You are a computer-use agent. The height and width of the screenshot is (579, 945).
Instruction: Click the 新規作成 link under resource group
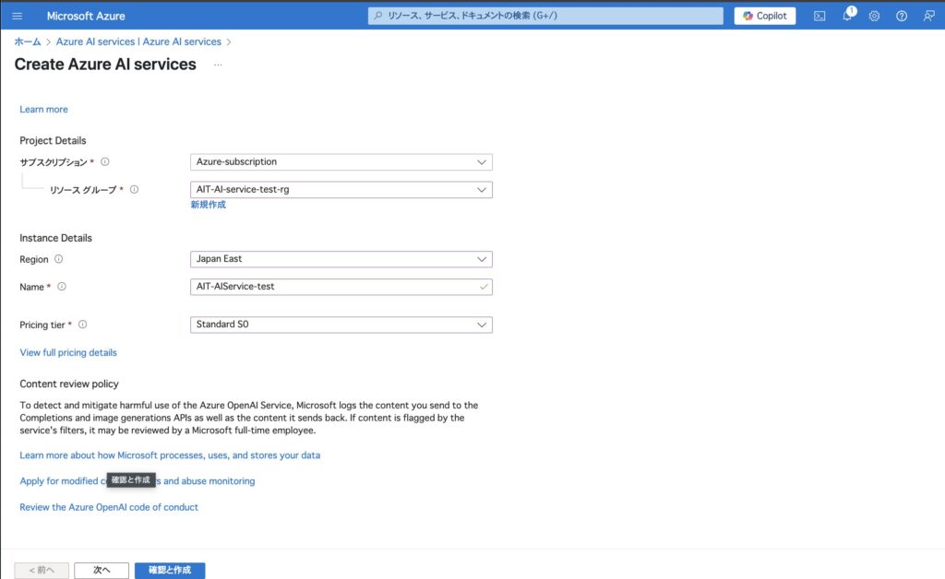tap(209, 205)
